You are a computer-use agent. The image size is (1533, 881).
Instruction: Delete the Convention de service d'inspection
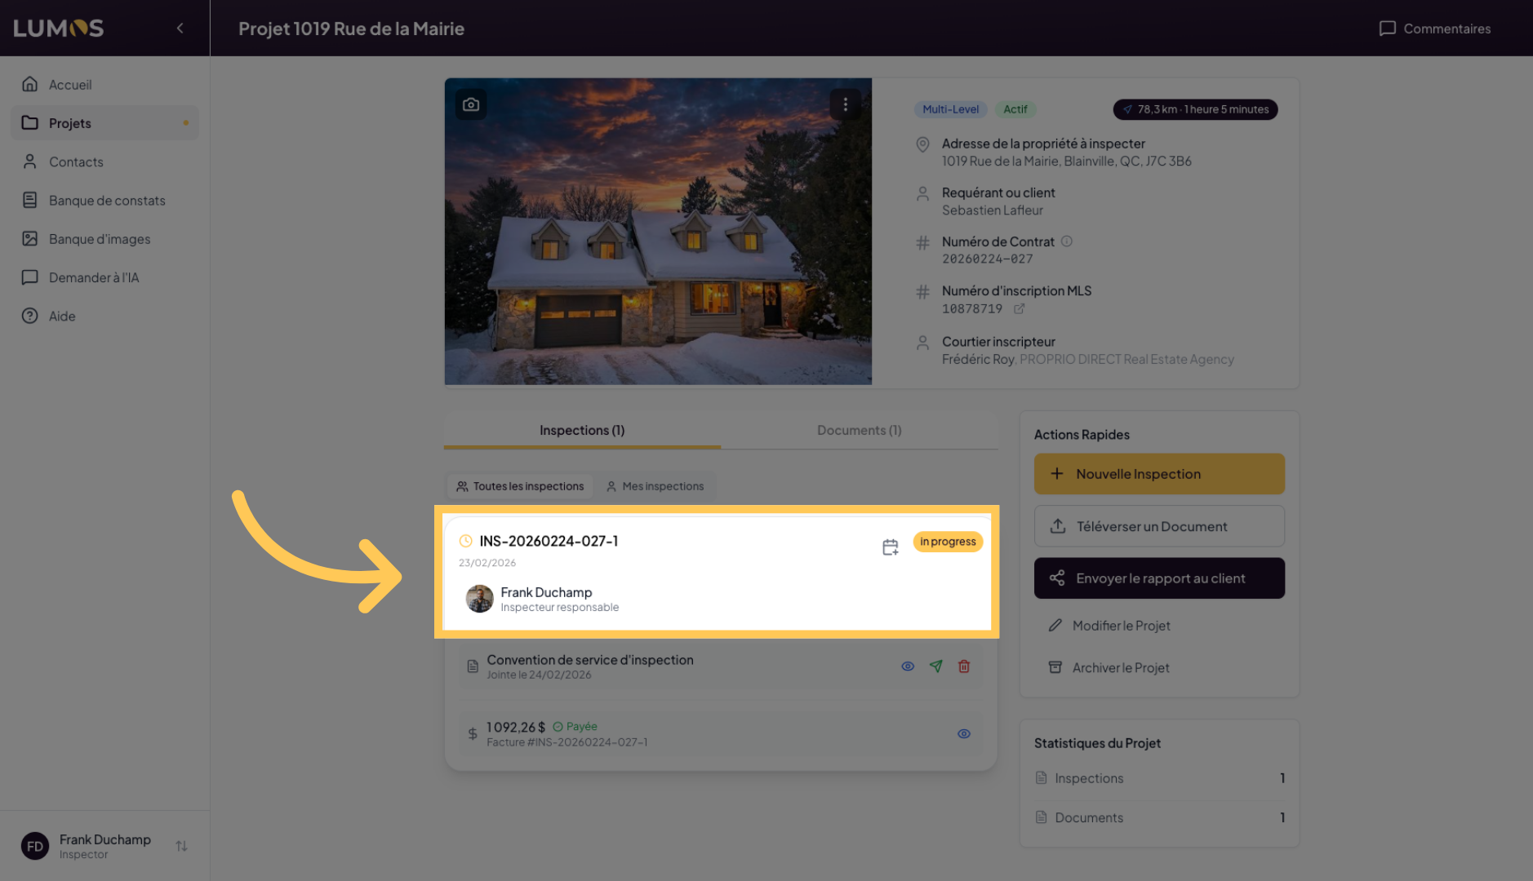pos(964,666)
